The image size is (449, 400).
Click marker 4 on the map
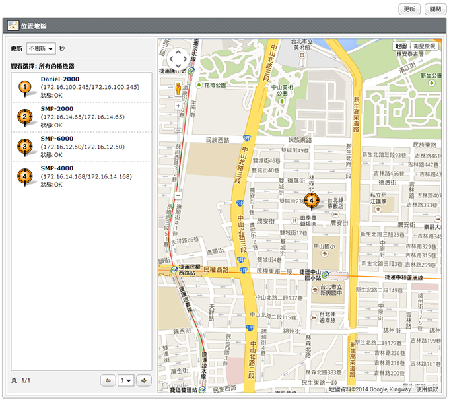(312, 201)
